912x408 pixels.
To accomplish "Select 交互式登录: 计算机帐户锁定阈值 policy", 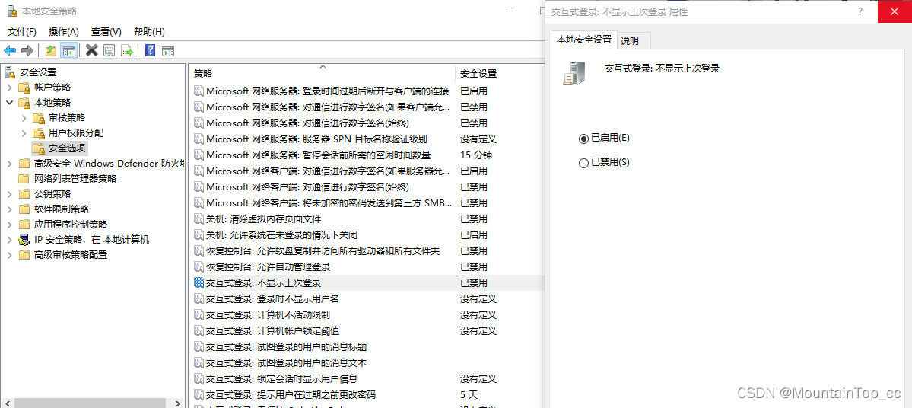I will click(272, 330).
